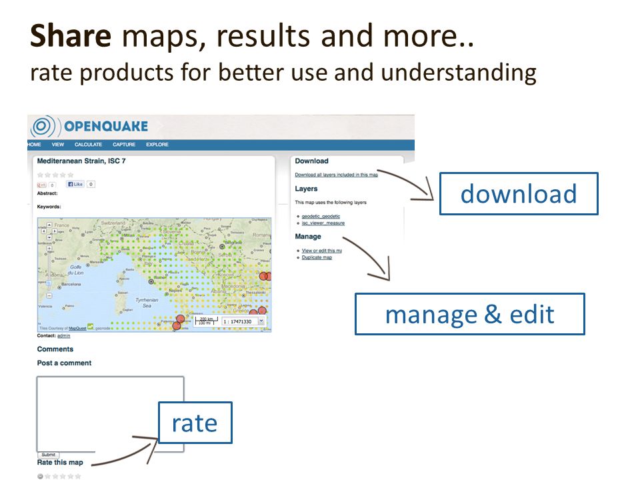Open the CAPTURE navigation item

[x=124, y=145]
